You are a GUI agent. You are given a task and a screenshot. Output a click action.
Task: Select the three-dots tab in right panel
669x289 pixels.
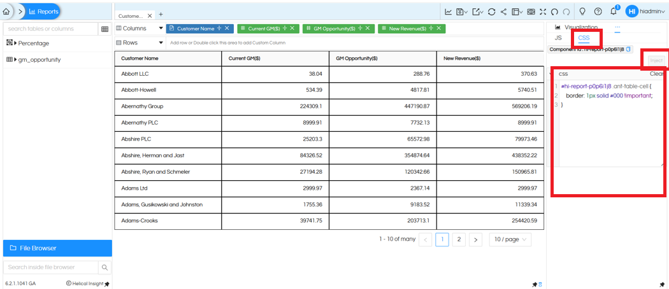click(617, 27)
